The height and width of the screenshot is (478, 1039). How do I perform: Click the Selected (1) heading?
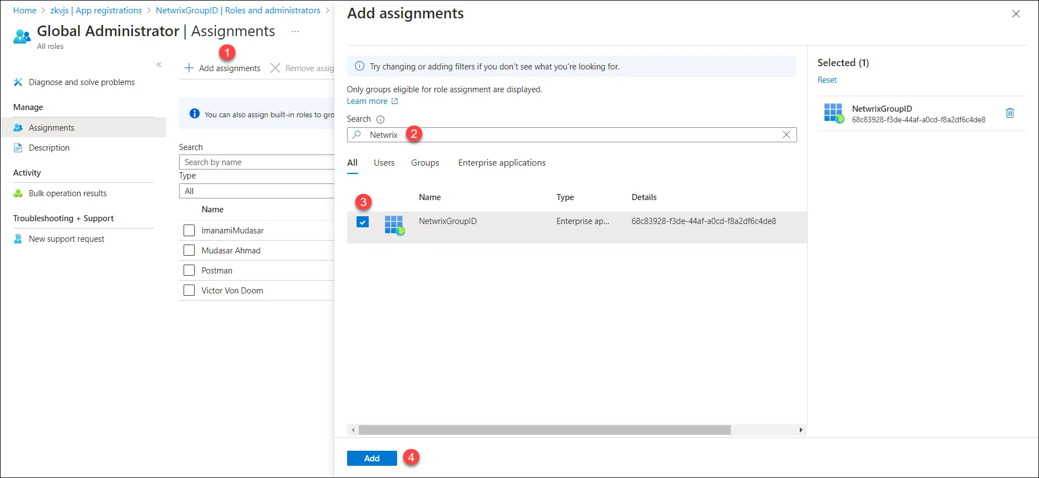tap(843, 63)
